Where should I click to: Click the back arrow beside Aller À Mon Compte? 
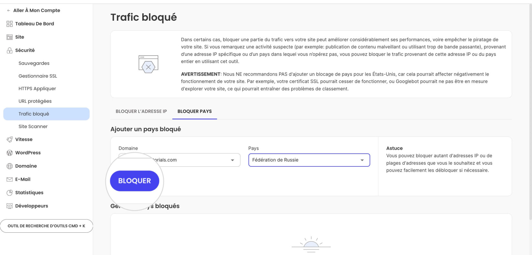pyautogui.click(x=9, y=10)
